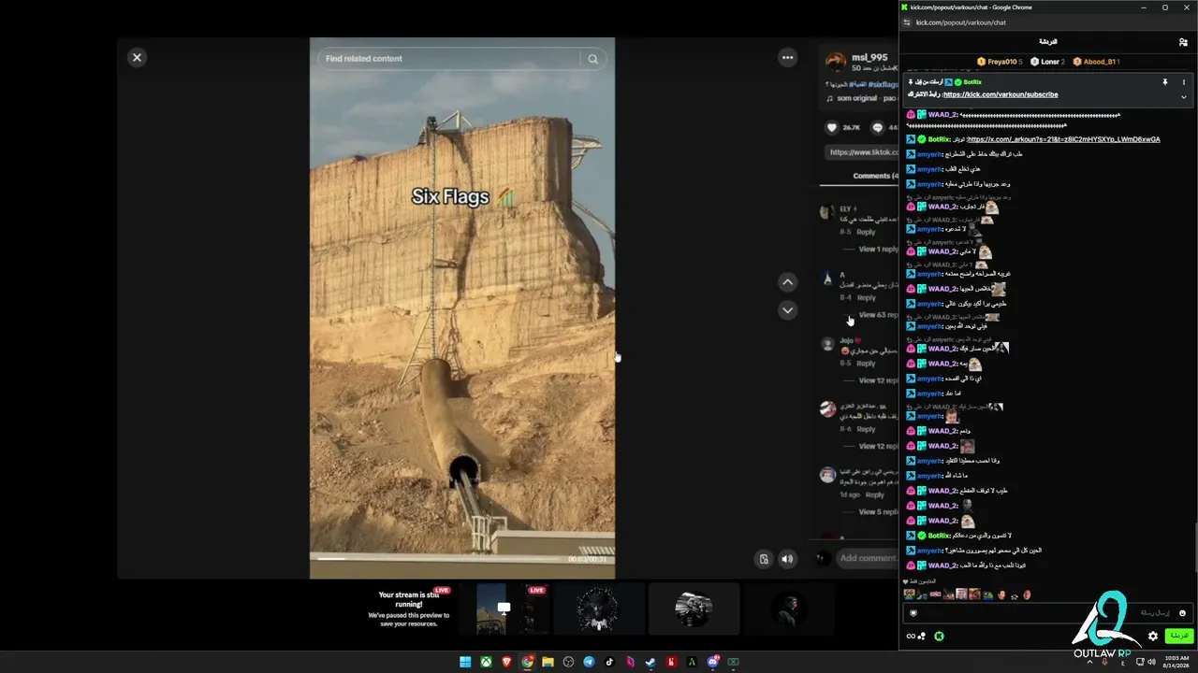
Task: Open the pinned message three-dot menu
Action: pos(1183,82)
